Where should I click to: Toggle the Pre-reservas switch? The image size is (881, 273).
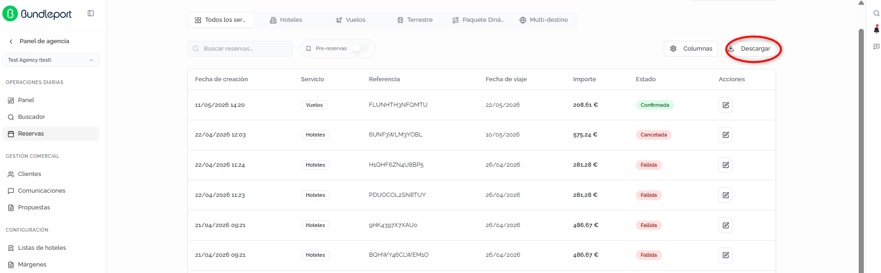pyautogui.click(x=360, y=48)
